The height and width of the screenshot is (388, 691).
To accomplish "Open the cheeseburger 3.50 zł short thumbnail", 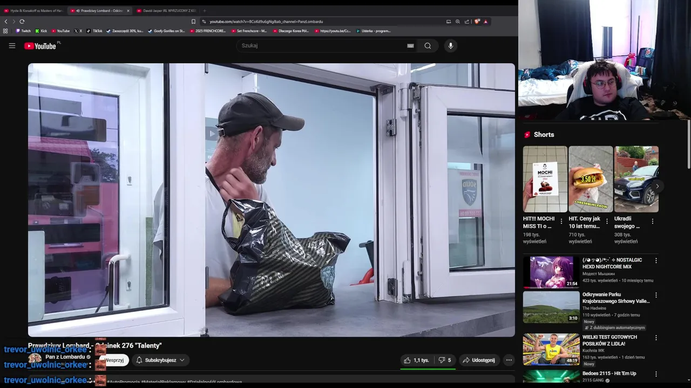I will pyautogui.click(x=591, y=179).
